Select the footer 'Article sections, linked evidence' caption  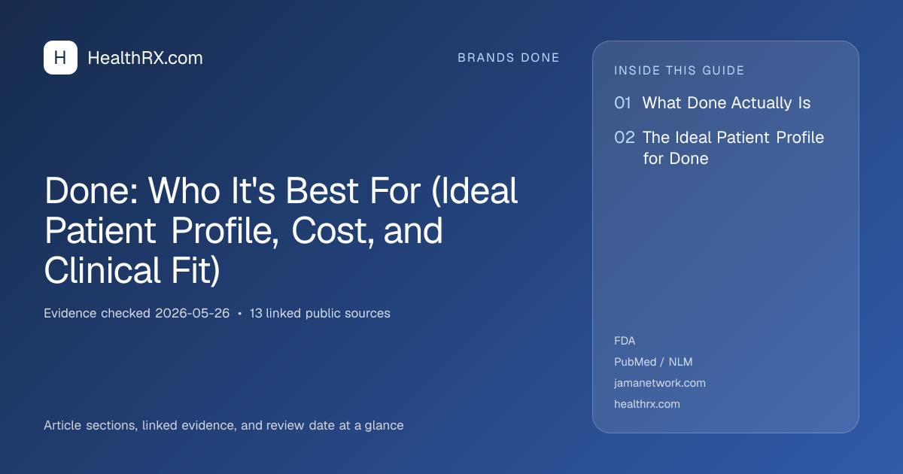(223, 425)
